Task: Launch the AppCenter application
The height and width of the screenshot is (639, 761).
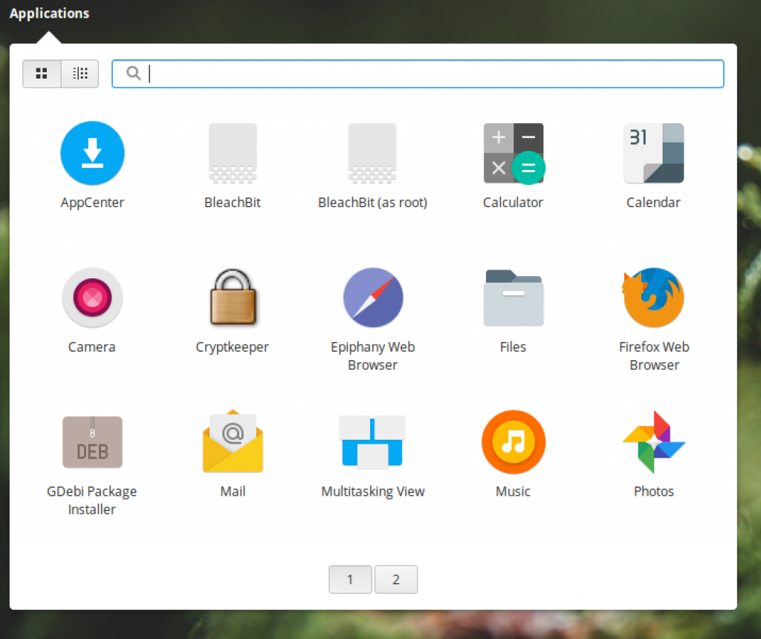Action: click(x=92, y=153)
